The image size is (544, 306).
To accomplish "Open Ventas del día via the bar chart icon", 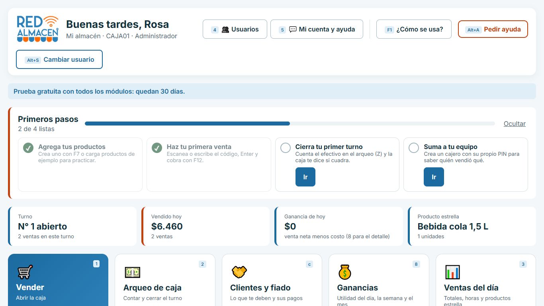I will [x=452, y=273].
